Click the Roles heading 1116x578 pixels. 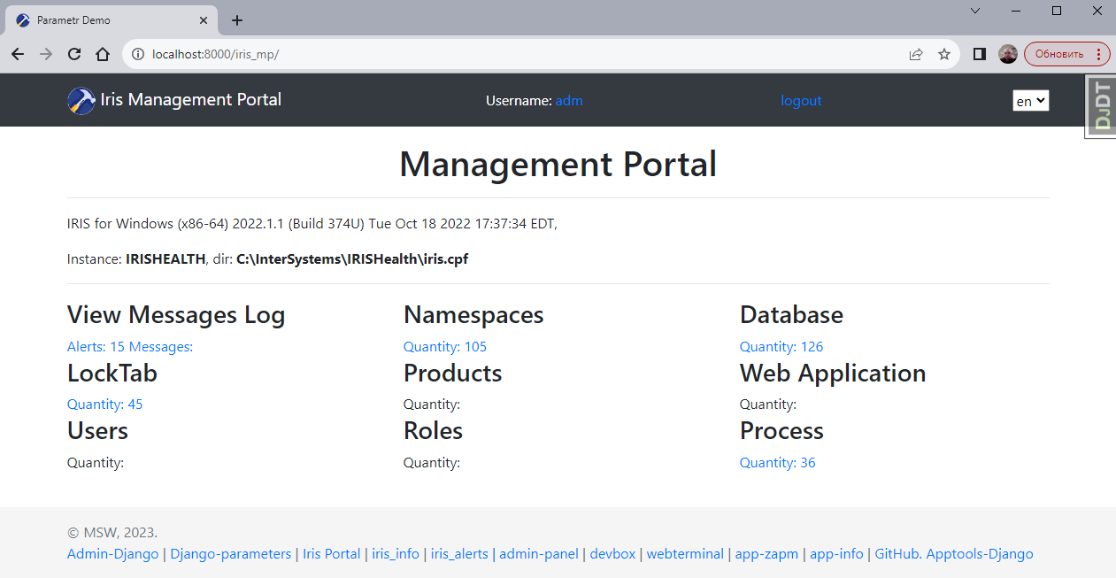click(x=433, y=431)
